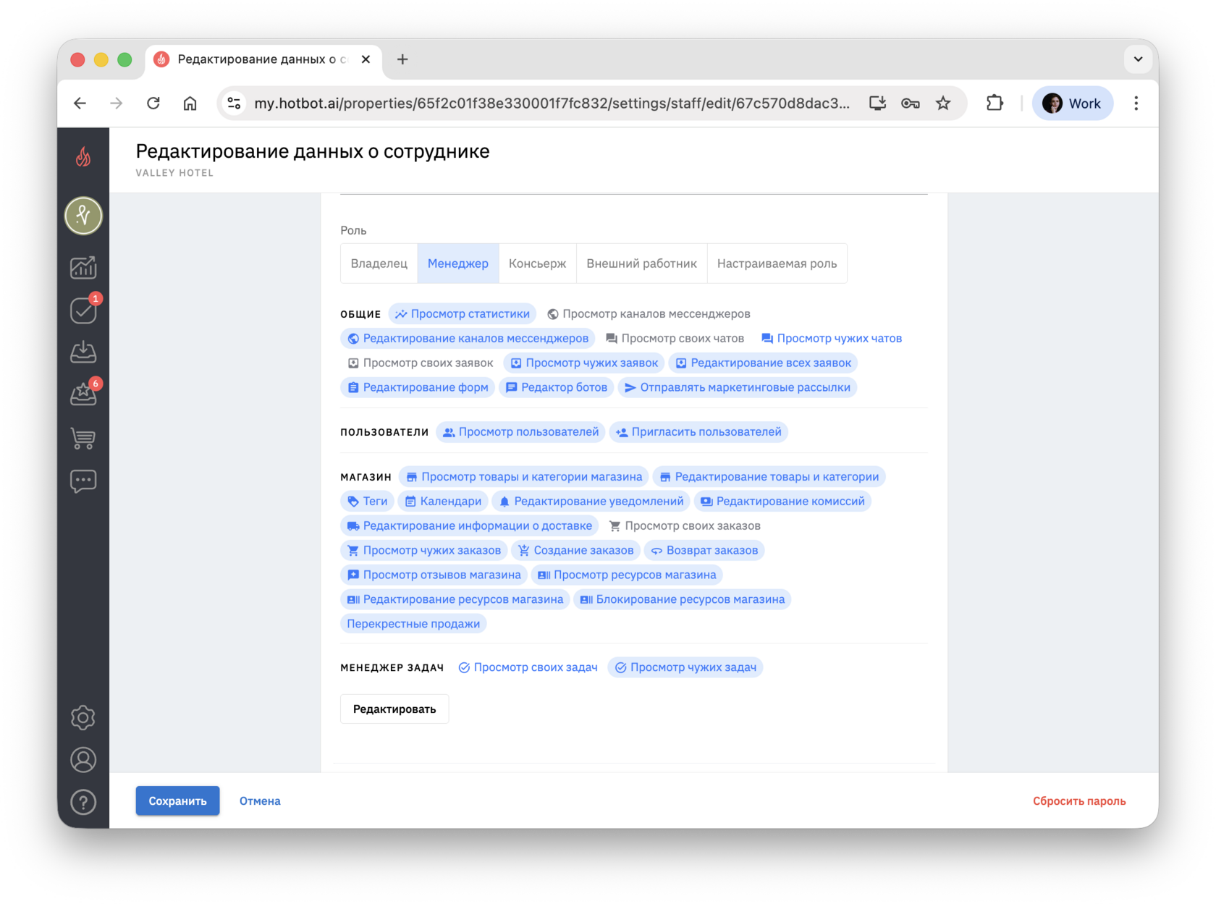This screenshot has width=1216, height=904.
Task: Open the inbox download tray sidebar icon
Action: pos(83,352)
